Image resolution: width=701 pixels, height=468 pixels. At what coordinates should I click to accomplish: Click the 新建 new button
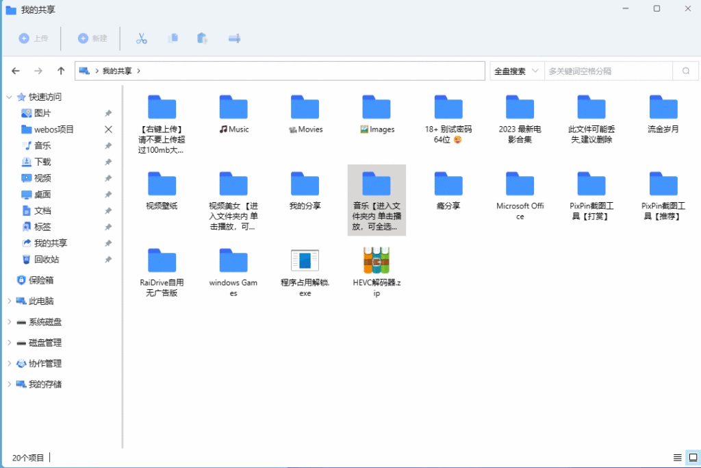tap(92, 38)
